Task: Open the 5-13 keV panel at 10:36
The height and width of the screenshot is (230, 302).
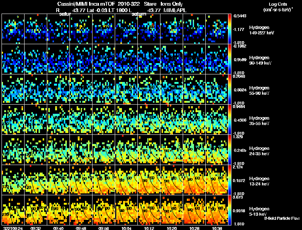Action: coord(217,210)
